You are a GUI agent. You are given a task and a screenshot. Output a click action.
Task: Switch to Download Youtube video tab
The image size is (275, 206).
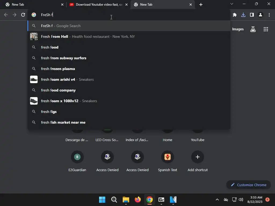coord(98,5)
